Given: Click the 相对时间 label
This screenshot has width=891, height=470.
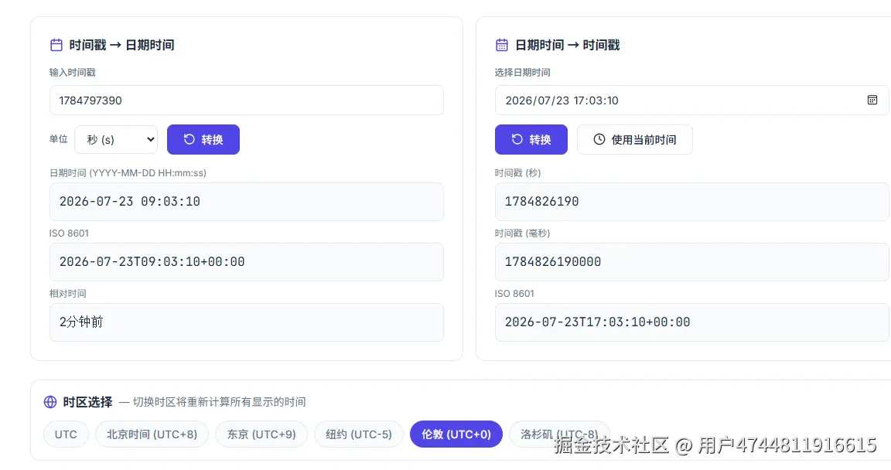Looking at the screenshot, I should (x=67, y=294).
